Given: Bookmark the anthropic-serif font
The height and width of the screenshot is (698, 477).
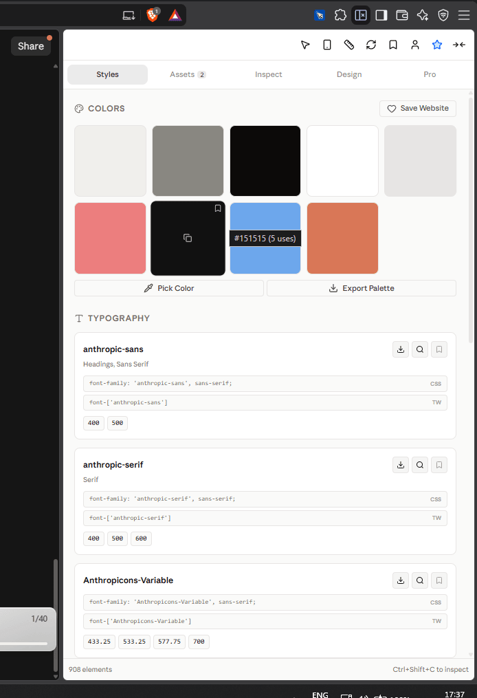Looking at the screenshot, I should pyautogui.click(x=439, y=465).
